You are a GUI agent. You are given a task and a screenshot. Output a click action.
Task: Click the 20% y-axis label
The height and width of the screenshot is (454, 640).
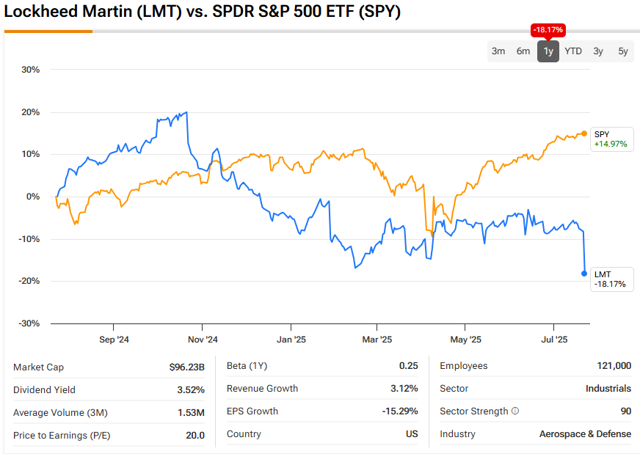click(31, 112)
